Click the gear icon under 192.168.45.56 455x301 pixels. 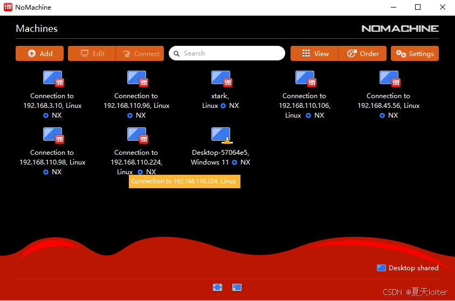coord(382,115)
